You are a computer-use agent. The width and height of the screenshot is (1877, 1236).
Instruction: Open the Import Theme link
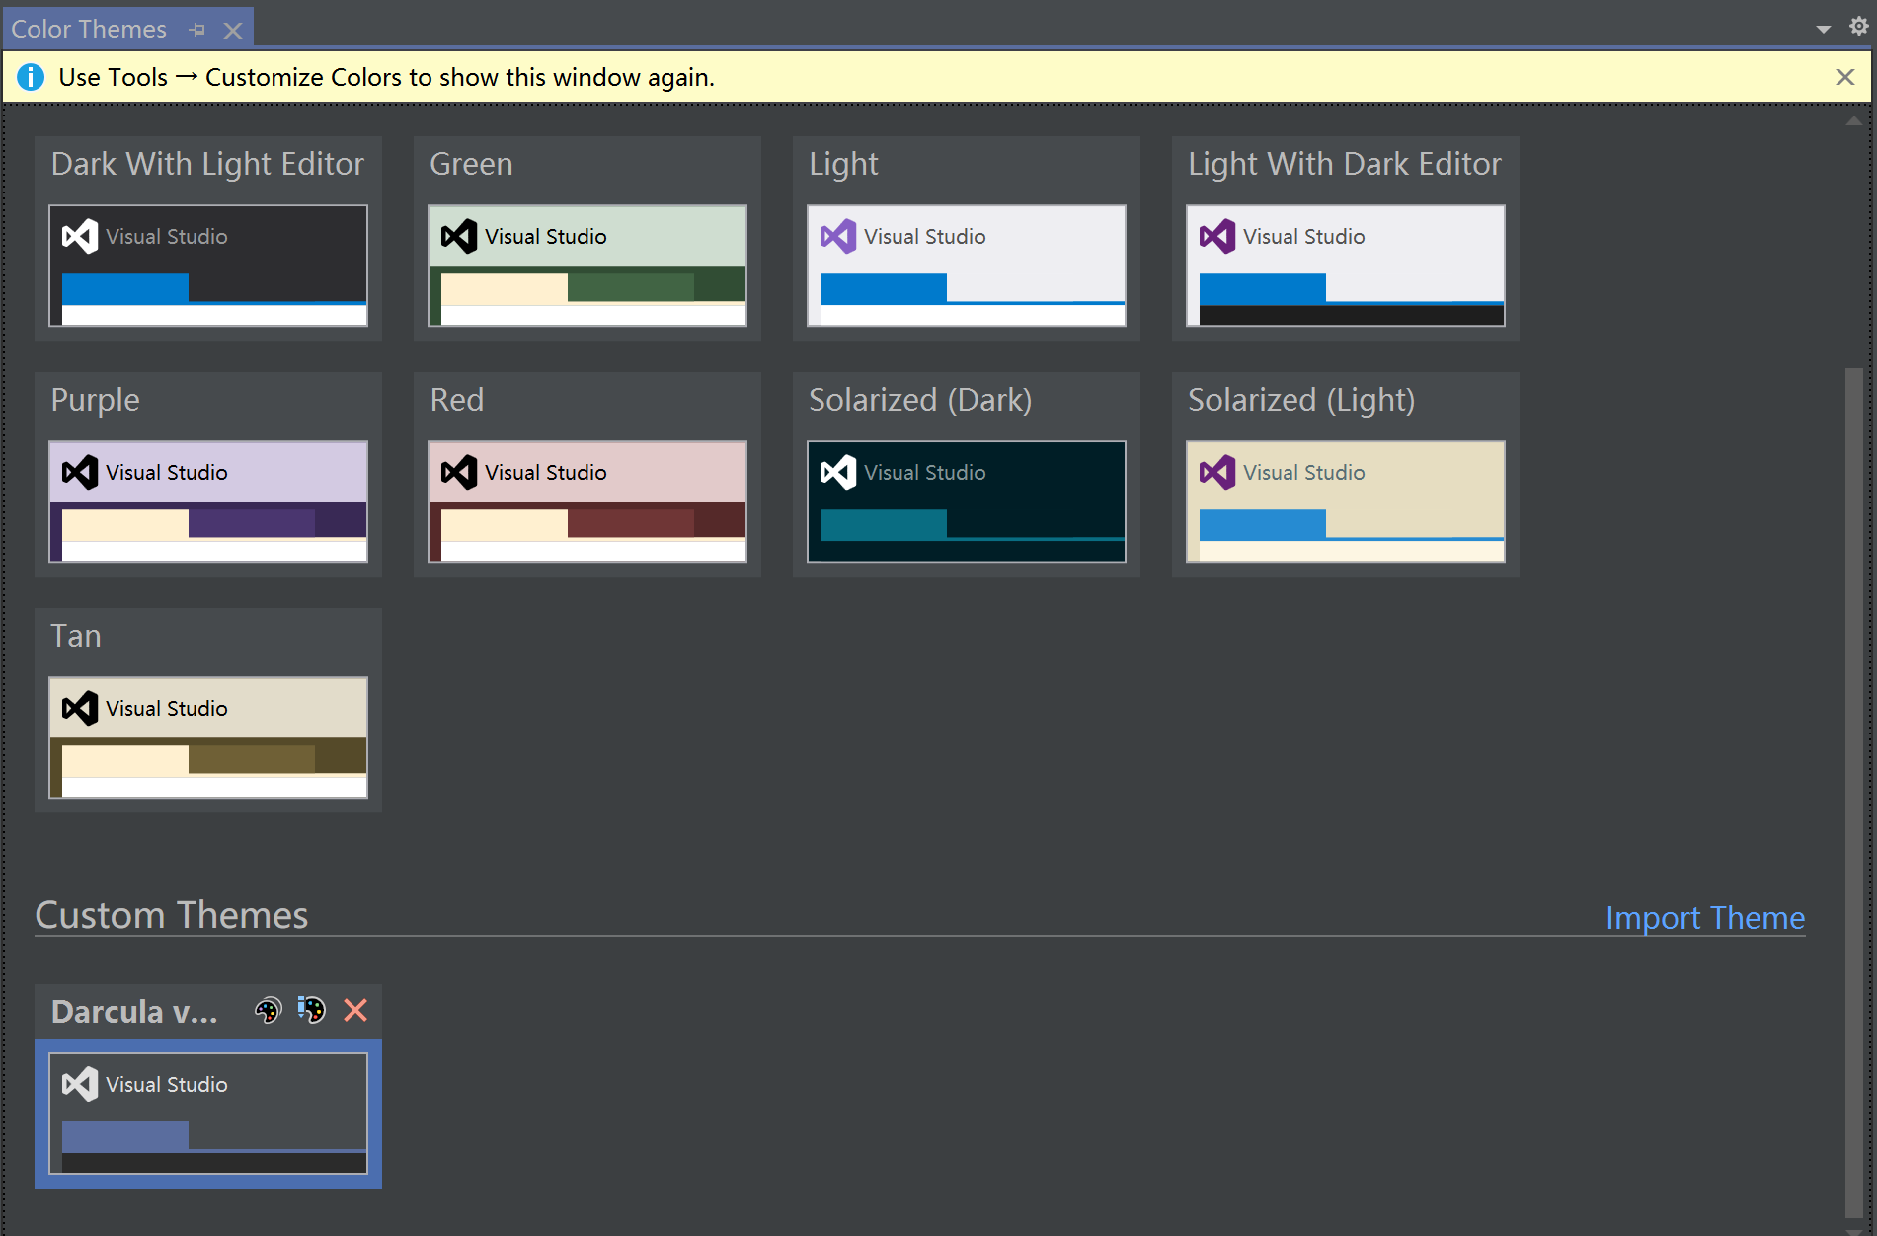[1705, 918]
